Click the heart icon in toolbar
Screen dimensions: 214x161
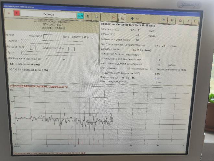click(97, 17)
